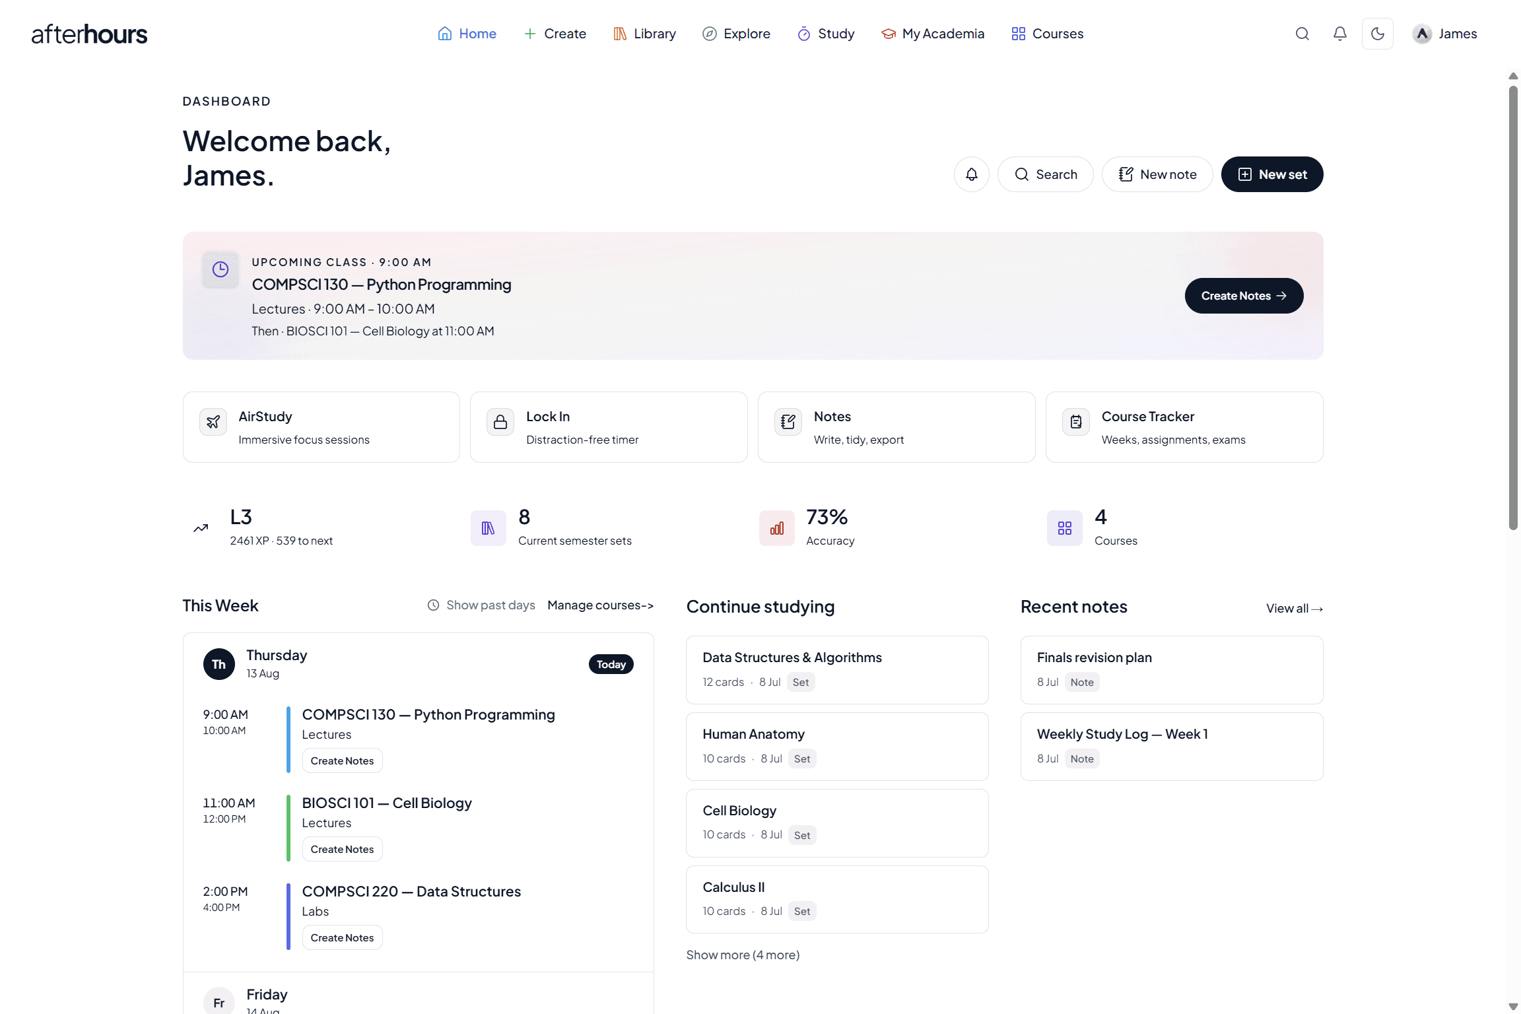Open Finals revision plan note
Viewport: 1521px width, 1014px height.
(x=1172, y=669)
